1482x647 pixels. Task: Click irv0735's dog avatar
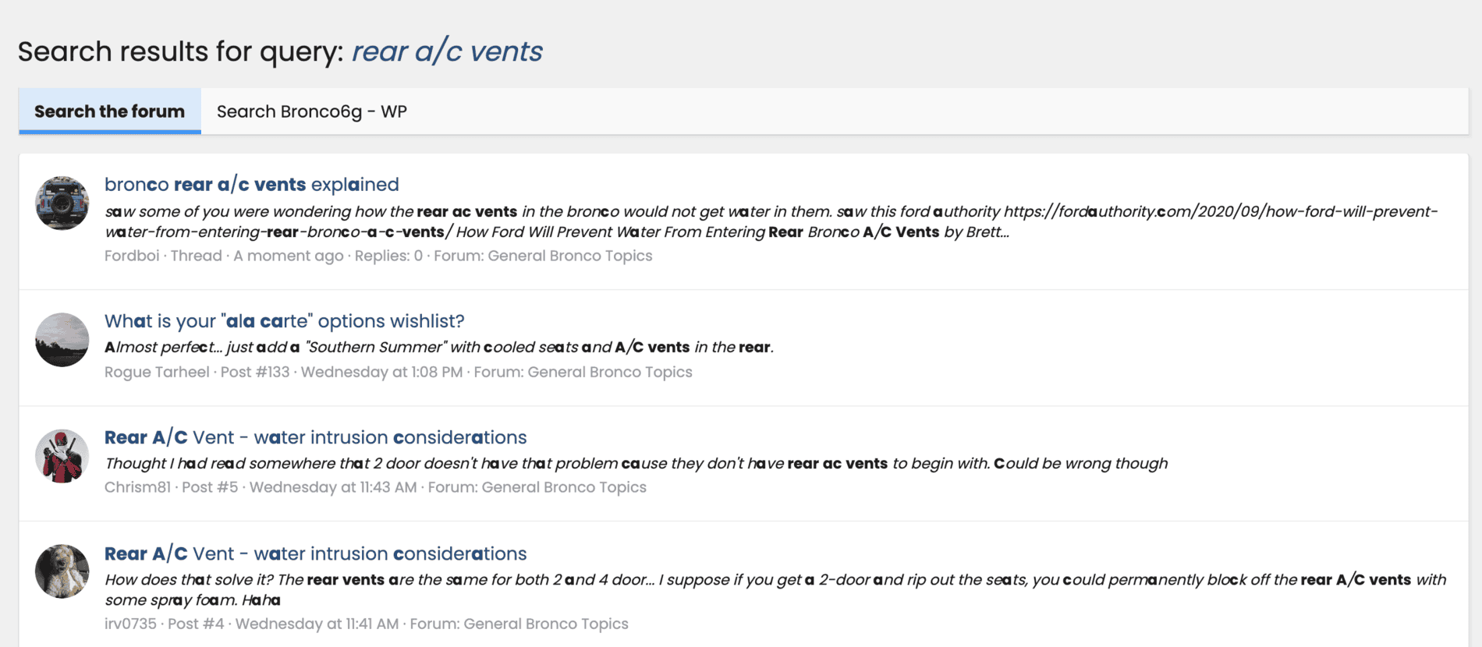62,571
